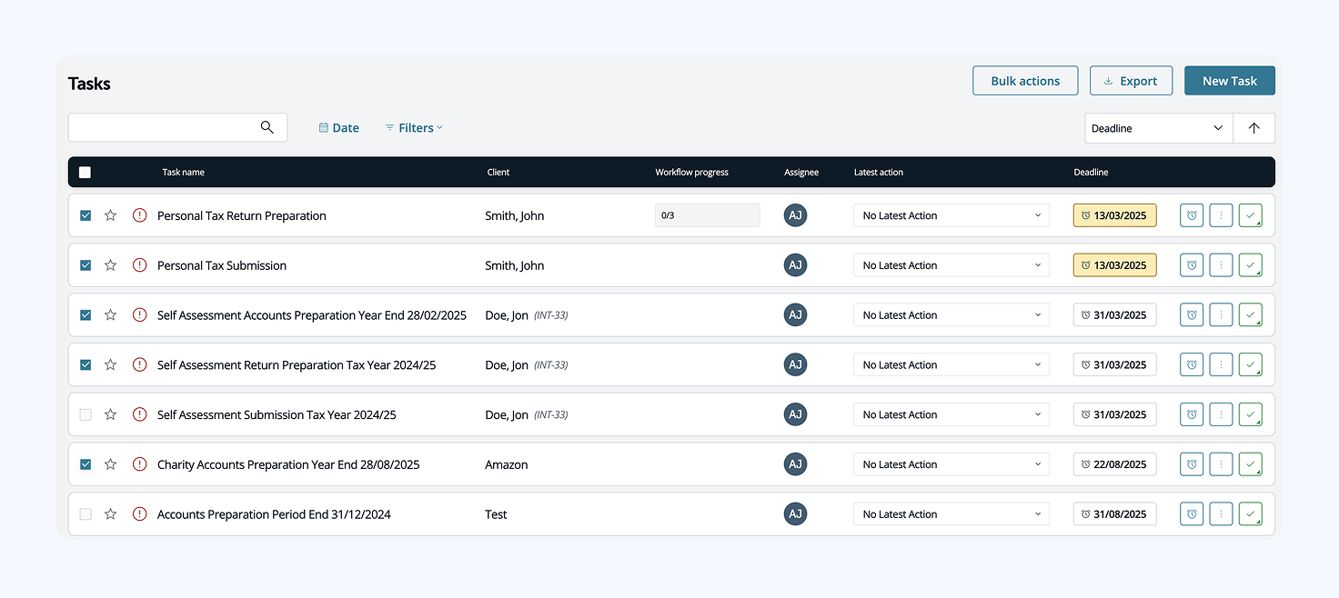Focus the task search input field
The image size is (1339, 598).
point(177,127)
